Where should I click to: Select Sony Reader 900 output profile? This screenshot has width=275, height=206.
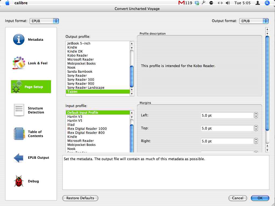(x=98, y=84)
